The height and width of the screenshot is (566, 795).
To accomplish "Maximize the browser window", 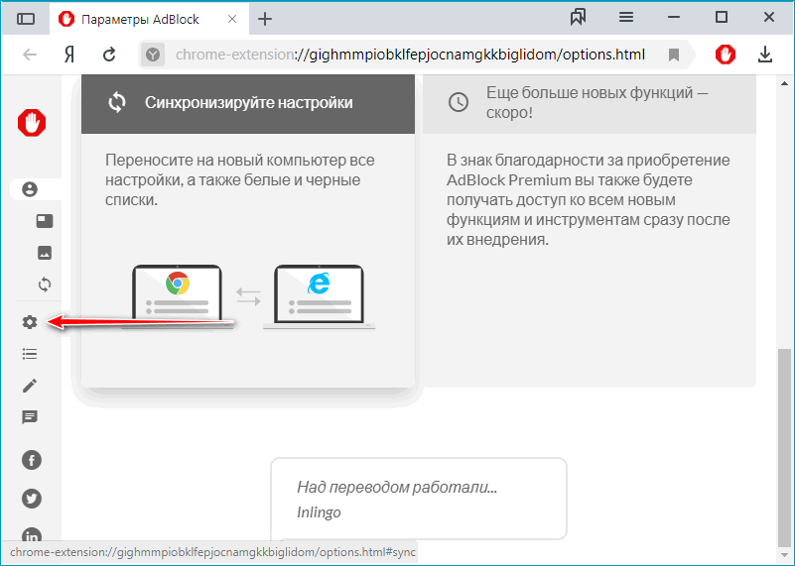I will pos(722,18).
